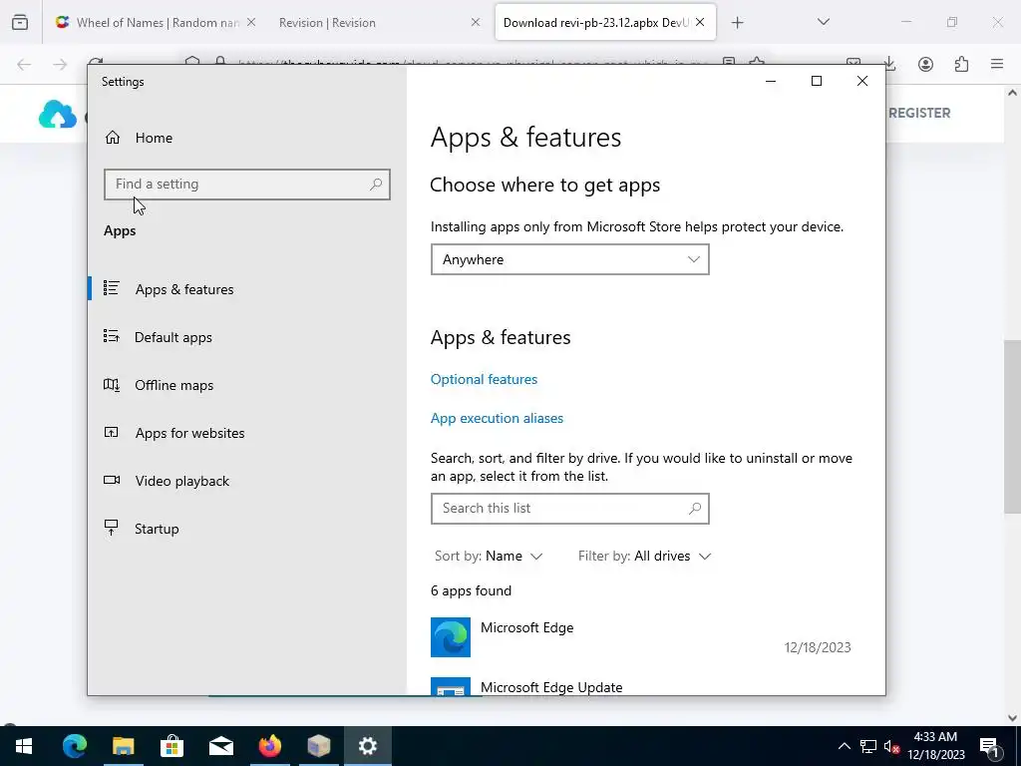Open Home in Settings sidebar

tap(154, 138)
